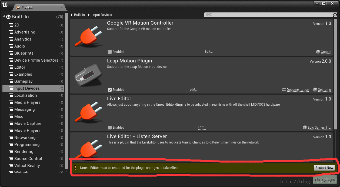Click the plugin search input field
The image size is (340, 187).
pos(268,15)
